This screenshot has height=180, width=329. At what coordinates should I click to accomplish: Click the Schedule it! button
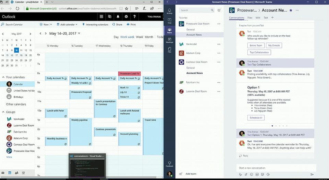pos(256,118)
